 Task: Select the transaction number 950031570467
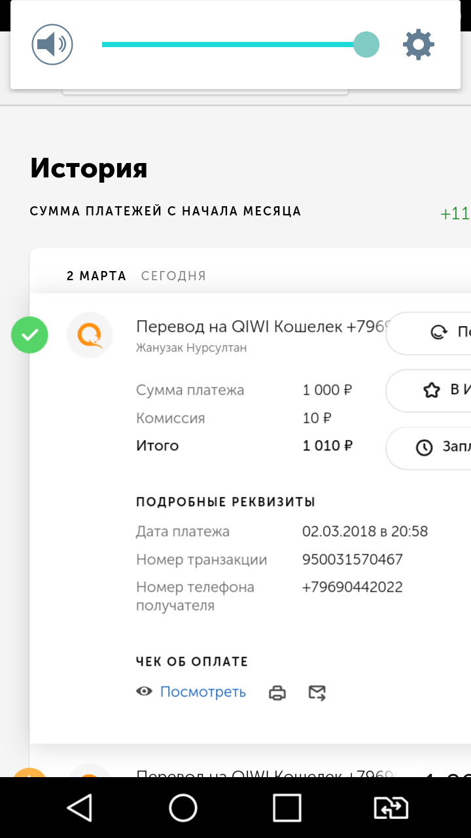point(353,560)
